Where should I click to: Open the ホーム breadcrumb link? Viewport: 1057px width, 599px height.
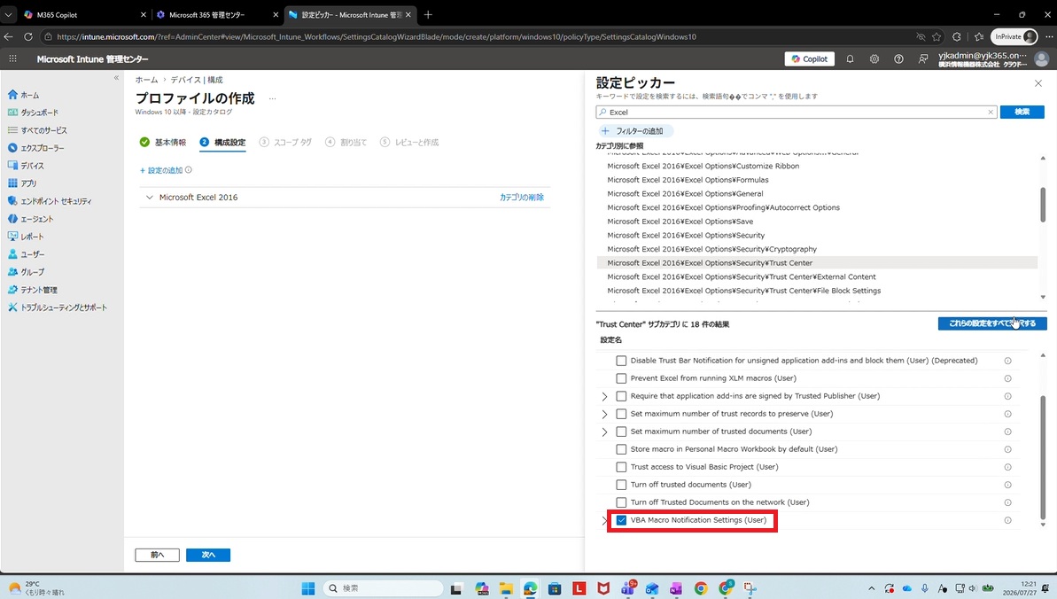(x=146, y=80)
